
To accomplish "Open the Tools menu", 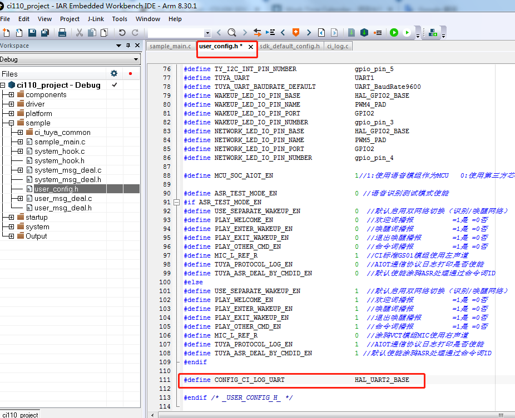I will (120, 19).
